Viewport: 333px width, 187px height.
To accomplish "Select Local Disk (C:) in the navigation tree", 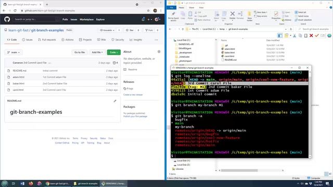I will (x=184, y=40).
